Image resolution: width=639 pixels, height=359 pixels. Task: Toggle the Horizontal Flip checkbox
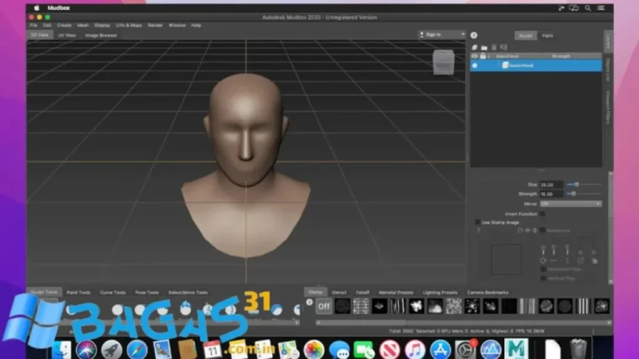(544, 269)
